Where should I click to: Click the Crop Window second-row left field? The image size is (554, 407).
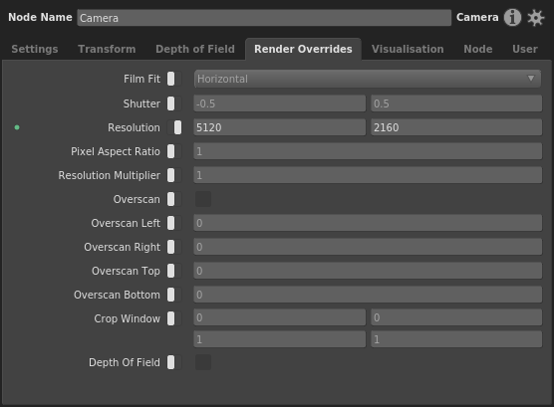(279, 339)
